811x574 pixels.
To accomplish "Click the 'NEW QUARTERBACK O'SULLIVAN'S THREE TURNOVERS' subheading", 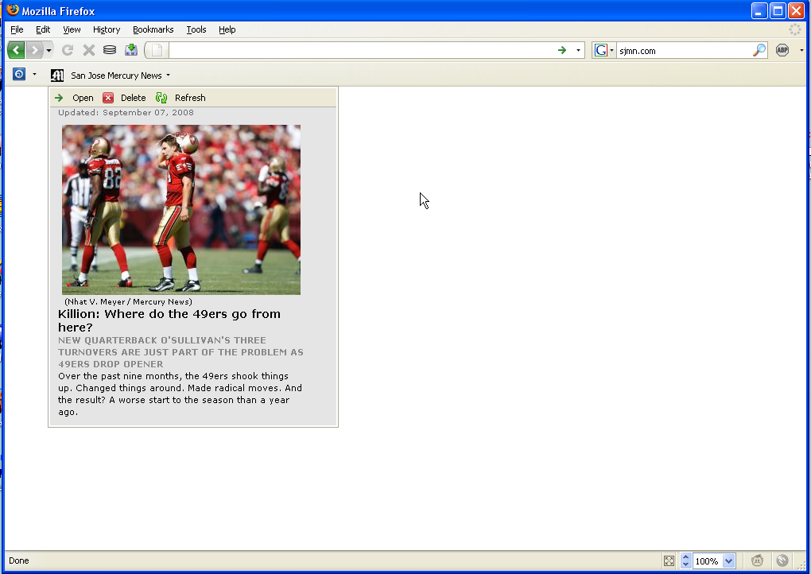I will 180,352.
